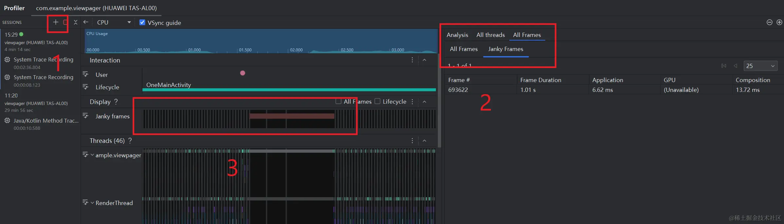
Task: Switch to the Analysis tab
Action: coord(457,35)
